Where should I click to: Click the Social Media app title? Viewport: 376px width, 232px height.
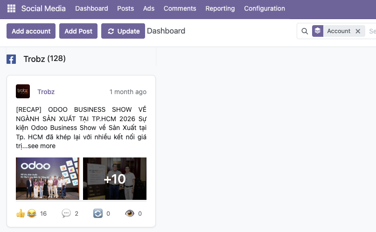coord(43,8)
